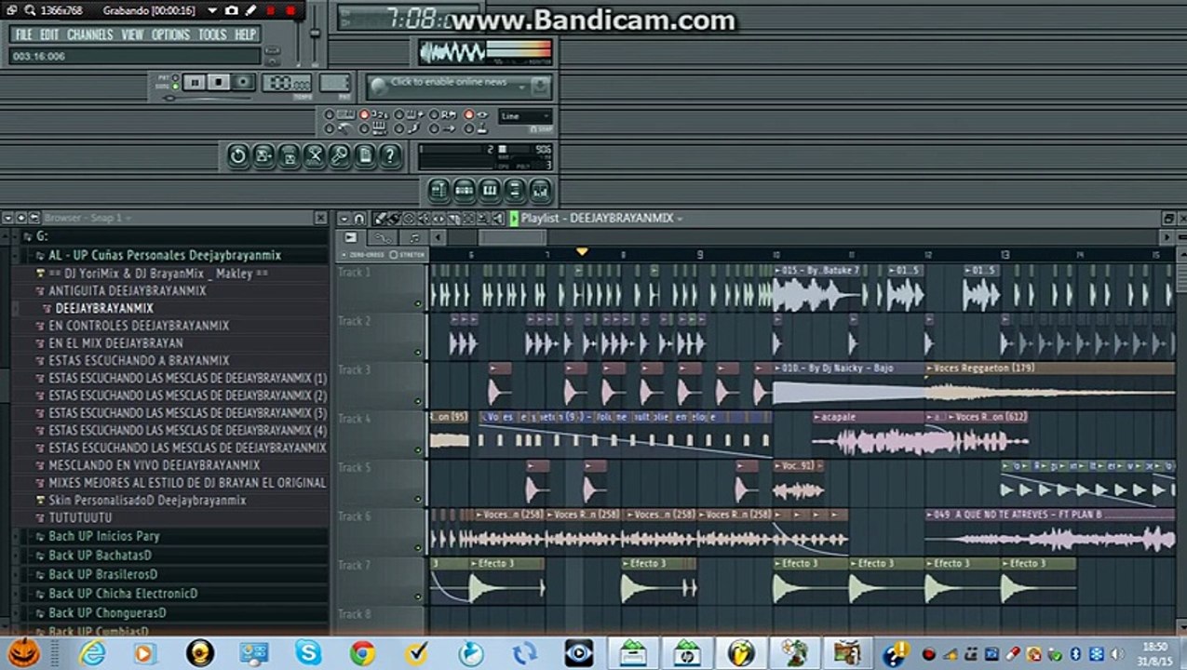Open the browser options dropdown arrow
The image size is (1187, 670).
tap(7, 218)
